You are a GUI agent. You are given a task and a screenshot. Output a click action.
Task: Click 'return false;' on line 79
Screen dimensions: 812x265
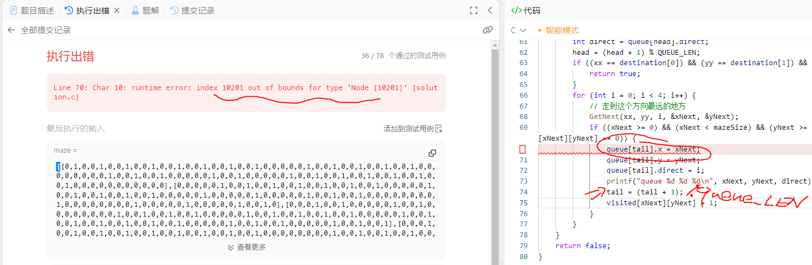pos(583,245)
